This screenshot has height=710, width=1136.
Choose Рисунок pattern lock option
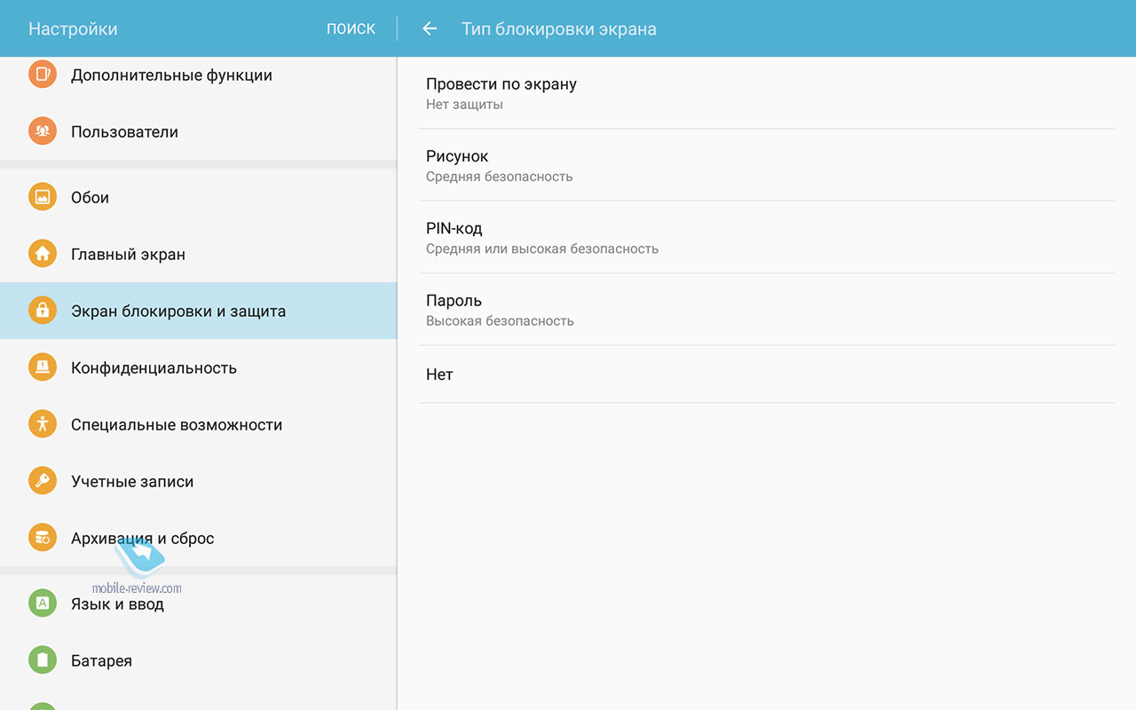766,165
